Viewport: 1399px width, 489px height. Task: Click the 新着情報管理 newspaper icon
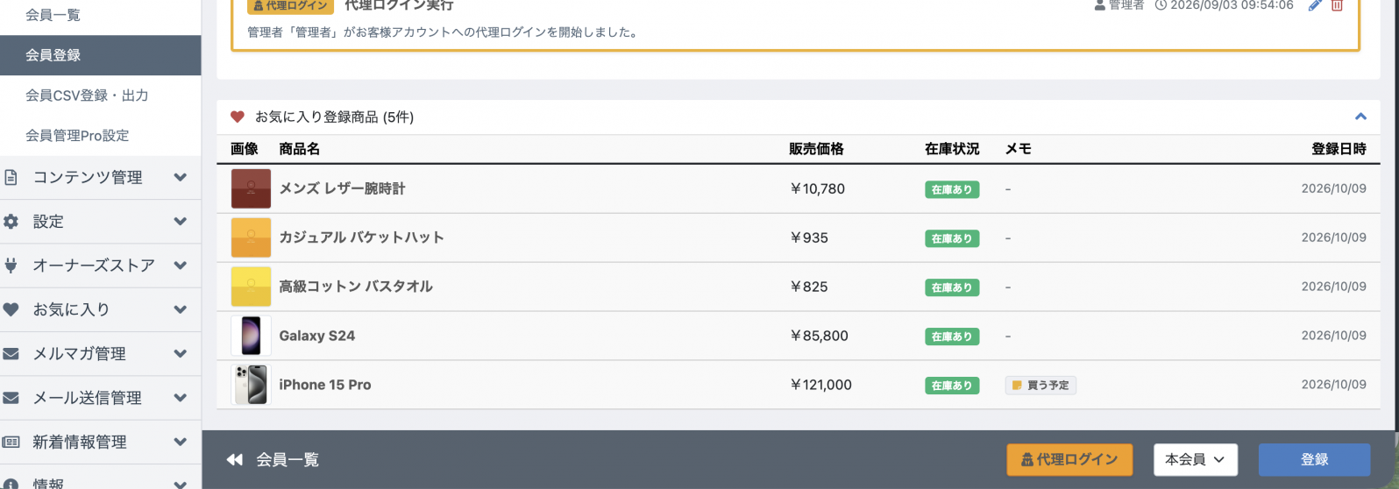click(11, 443)
